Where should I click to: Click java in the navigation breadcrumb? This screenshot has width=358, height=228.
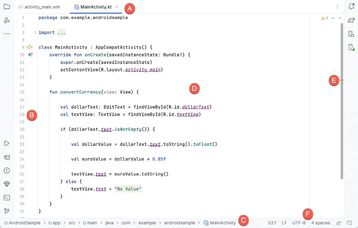109,223
